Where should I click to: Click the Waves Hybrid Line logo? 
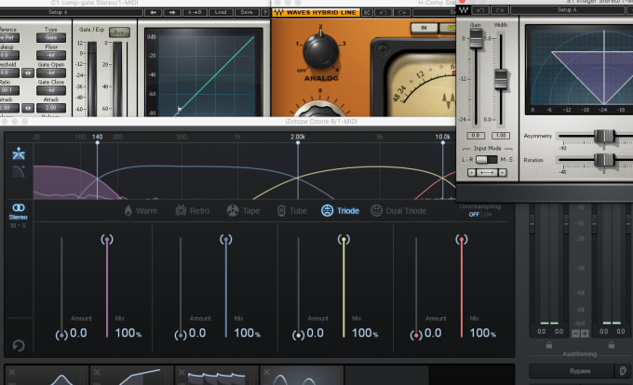point(316,12)
